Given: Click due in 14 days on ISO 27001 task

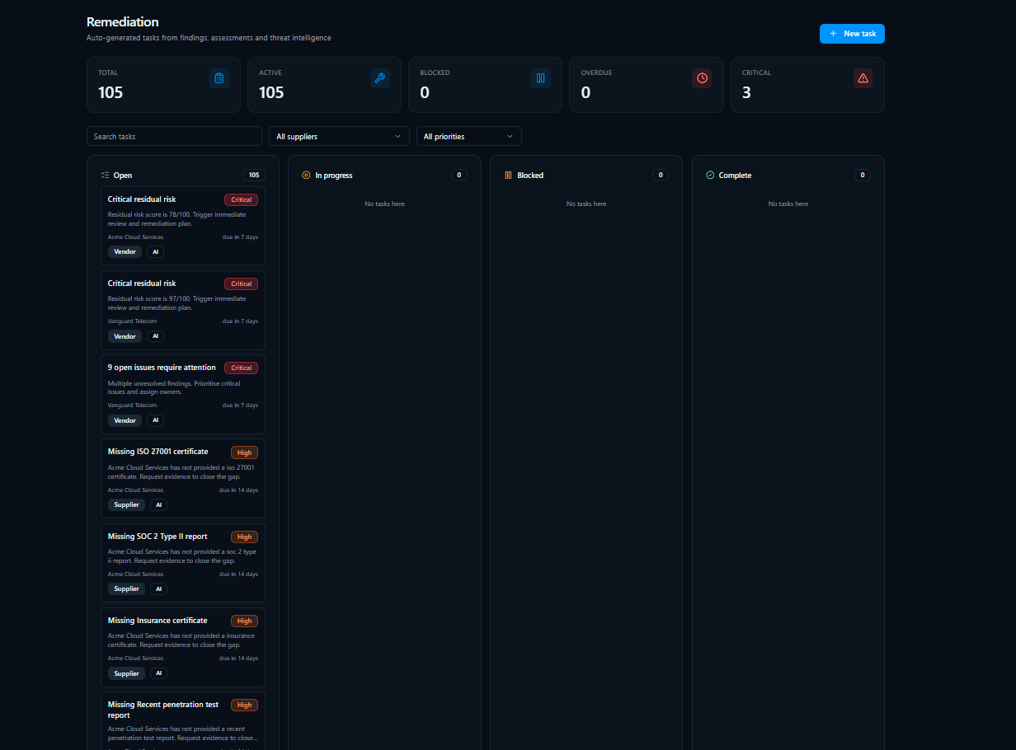Looking at the screenshot, I should pyautogui.click(x=238, y=490).
